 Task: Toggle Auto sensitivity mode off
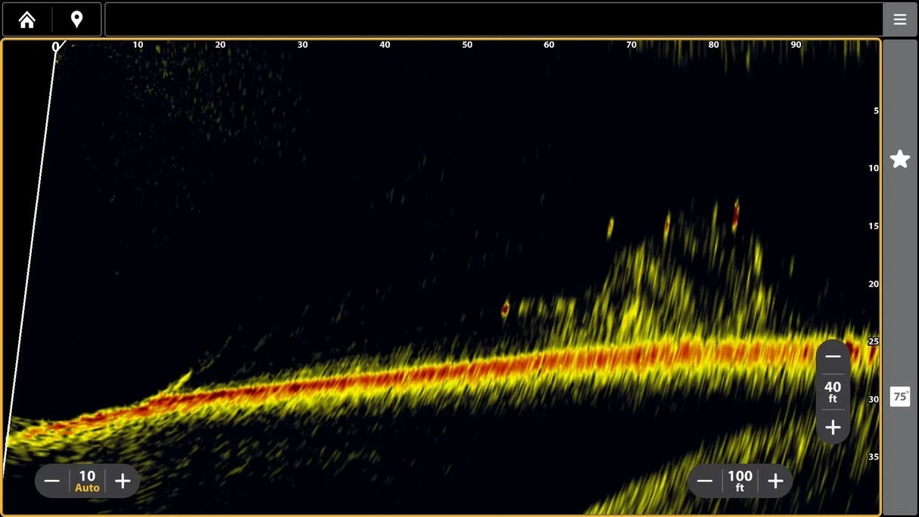86,487
